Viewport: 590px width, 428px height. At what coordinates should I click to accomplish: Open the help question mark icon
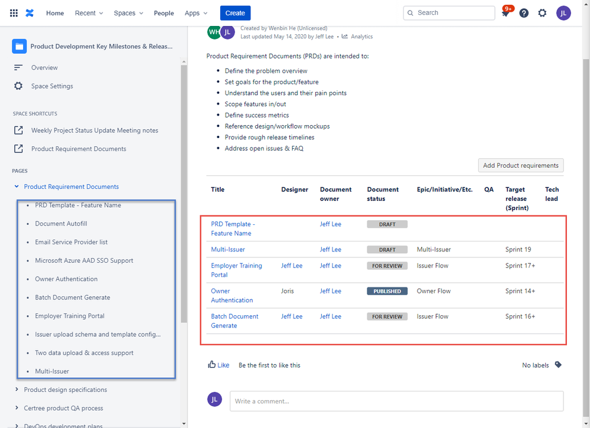click(524, 13)
